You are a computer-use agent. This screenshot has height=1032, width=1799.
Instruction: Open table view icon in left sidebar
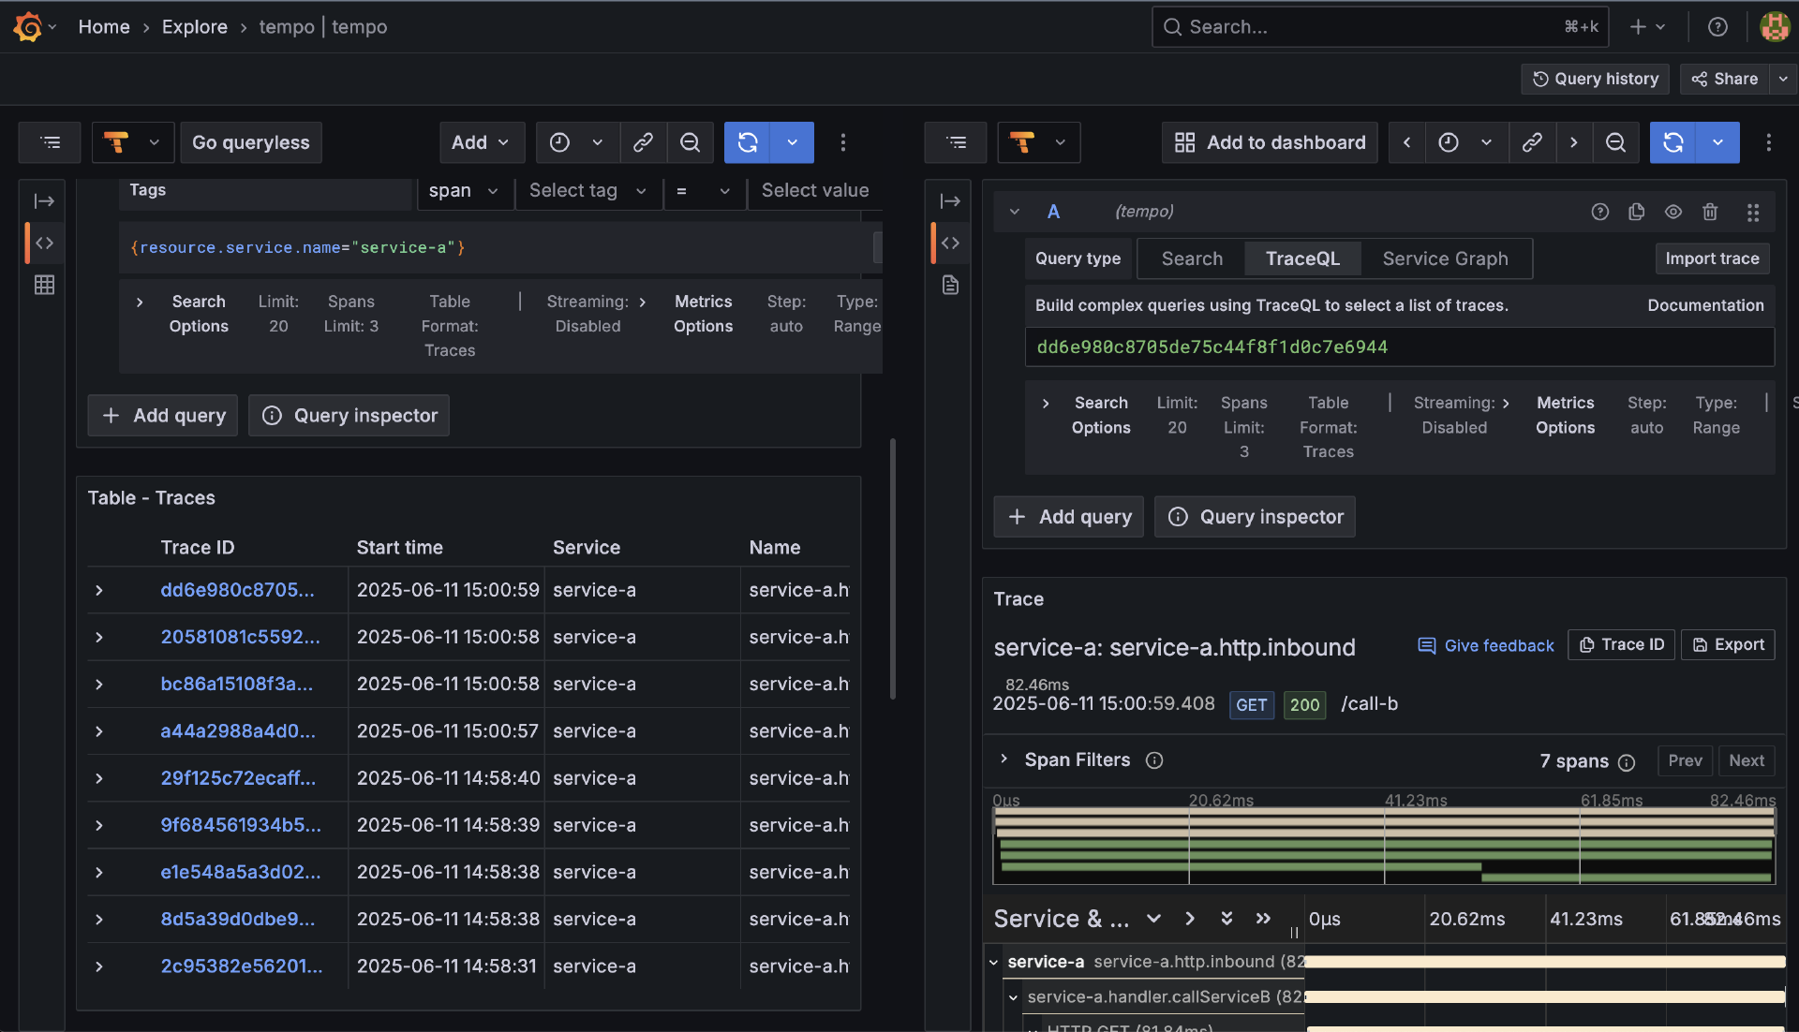coord(44,285)
